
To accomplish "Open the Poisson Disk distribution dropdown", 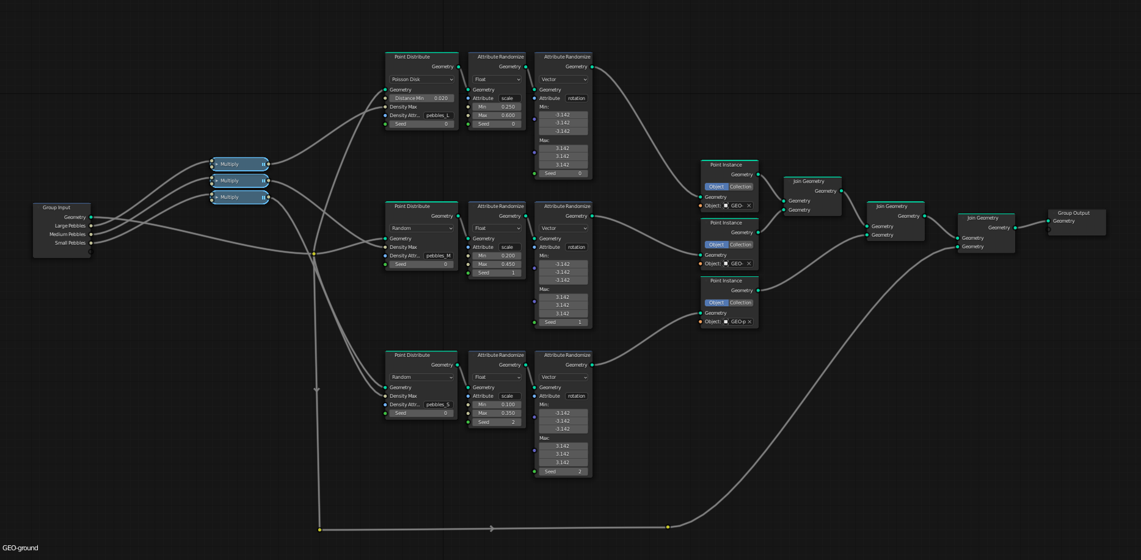I will pos(422,79).
